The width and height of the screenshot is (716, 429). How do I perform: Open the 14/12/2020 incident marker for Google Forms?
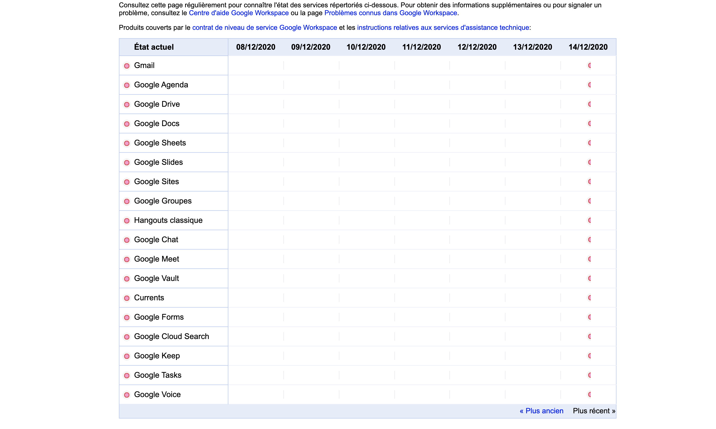[x=589, y=317]
